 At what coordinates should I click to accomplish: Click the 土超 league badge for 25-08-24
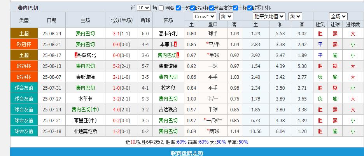click(24, 33)
